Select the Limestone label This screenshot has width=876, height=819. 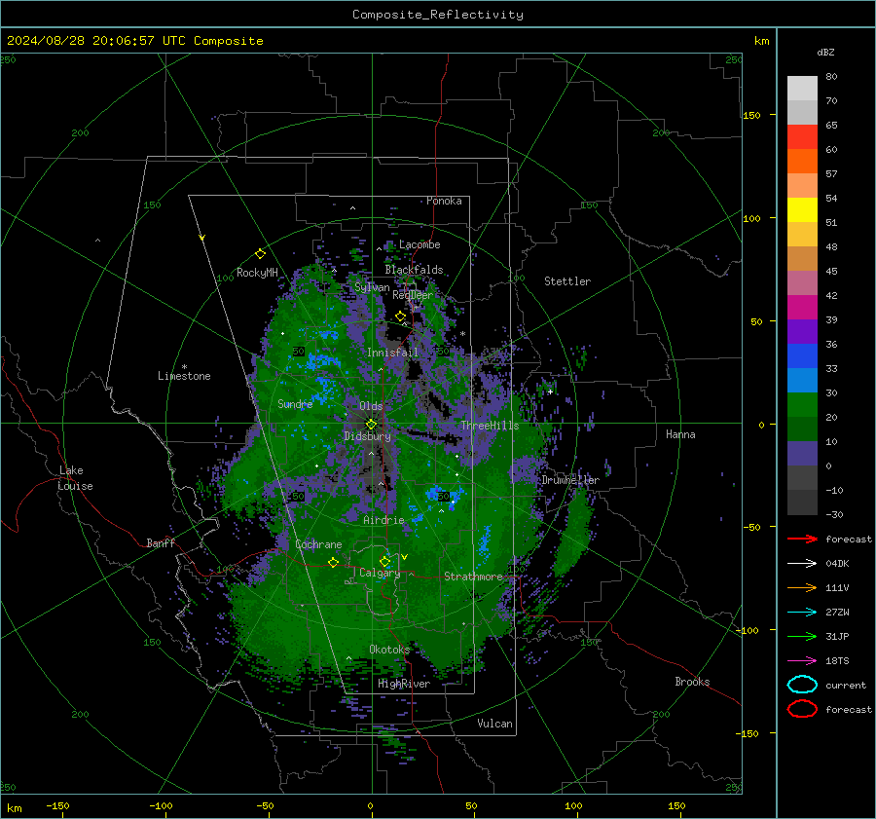(x=184, y=376)
